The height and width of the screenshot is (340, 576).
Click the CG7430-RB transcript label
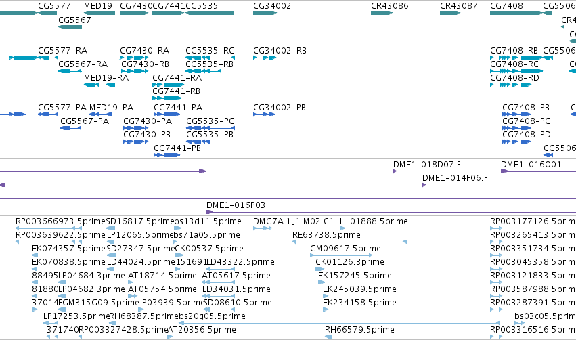pyautogui.click(x=145, y=64)
